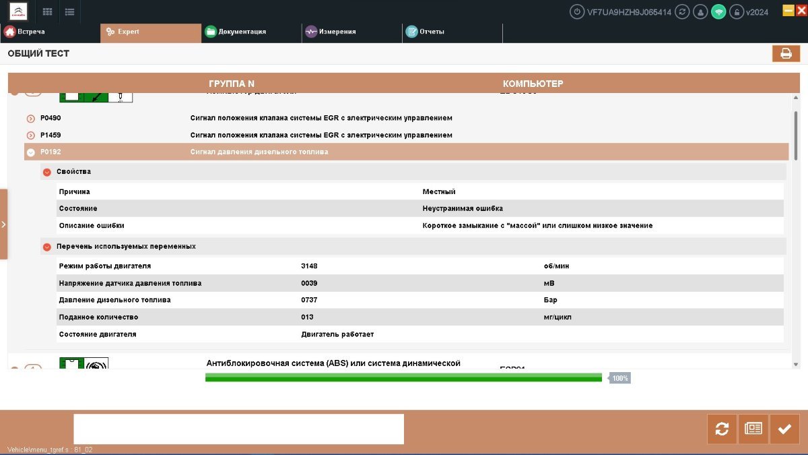808x455 pixels.
Task: Click the padlock icon near v2024
Action: pyautogui.click(x=737, y=11)
